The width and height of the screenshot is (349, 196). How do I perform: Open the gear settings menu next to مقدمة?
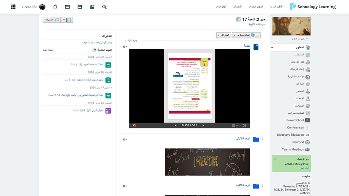(x=124, y=47)
